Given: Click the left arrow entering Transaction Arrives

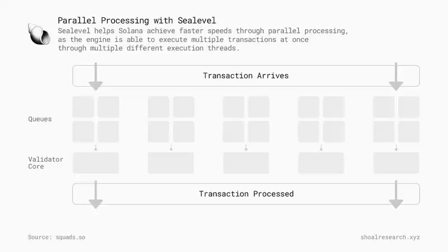Looking at the screenshot, I should (x=96, y=76).
